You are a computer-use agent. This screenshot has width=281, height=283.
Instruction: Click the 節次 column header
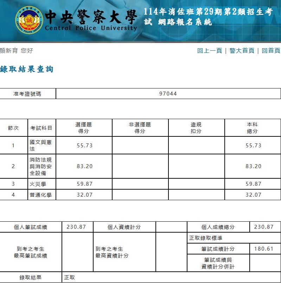point(13,128)
